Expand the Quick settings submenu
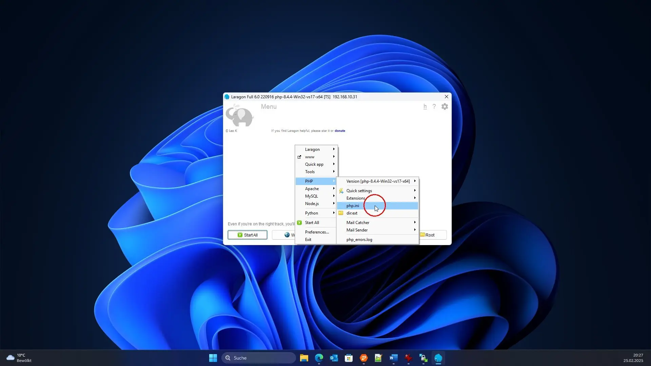The image size is (651, 366). [x=377, y=191]
